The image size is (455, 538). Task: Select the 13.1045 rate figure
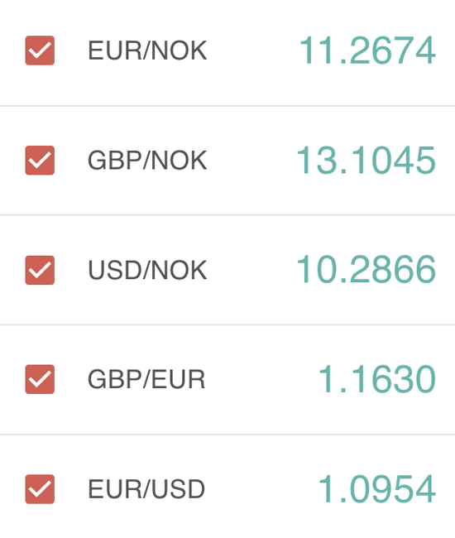[366, 161]
